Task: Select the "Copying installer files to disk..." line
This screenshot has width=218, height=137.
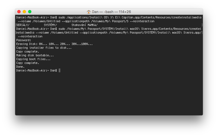Action: tap(44, 48)
